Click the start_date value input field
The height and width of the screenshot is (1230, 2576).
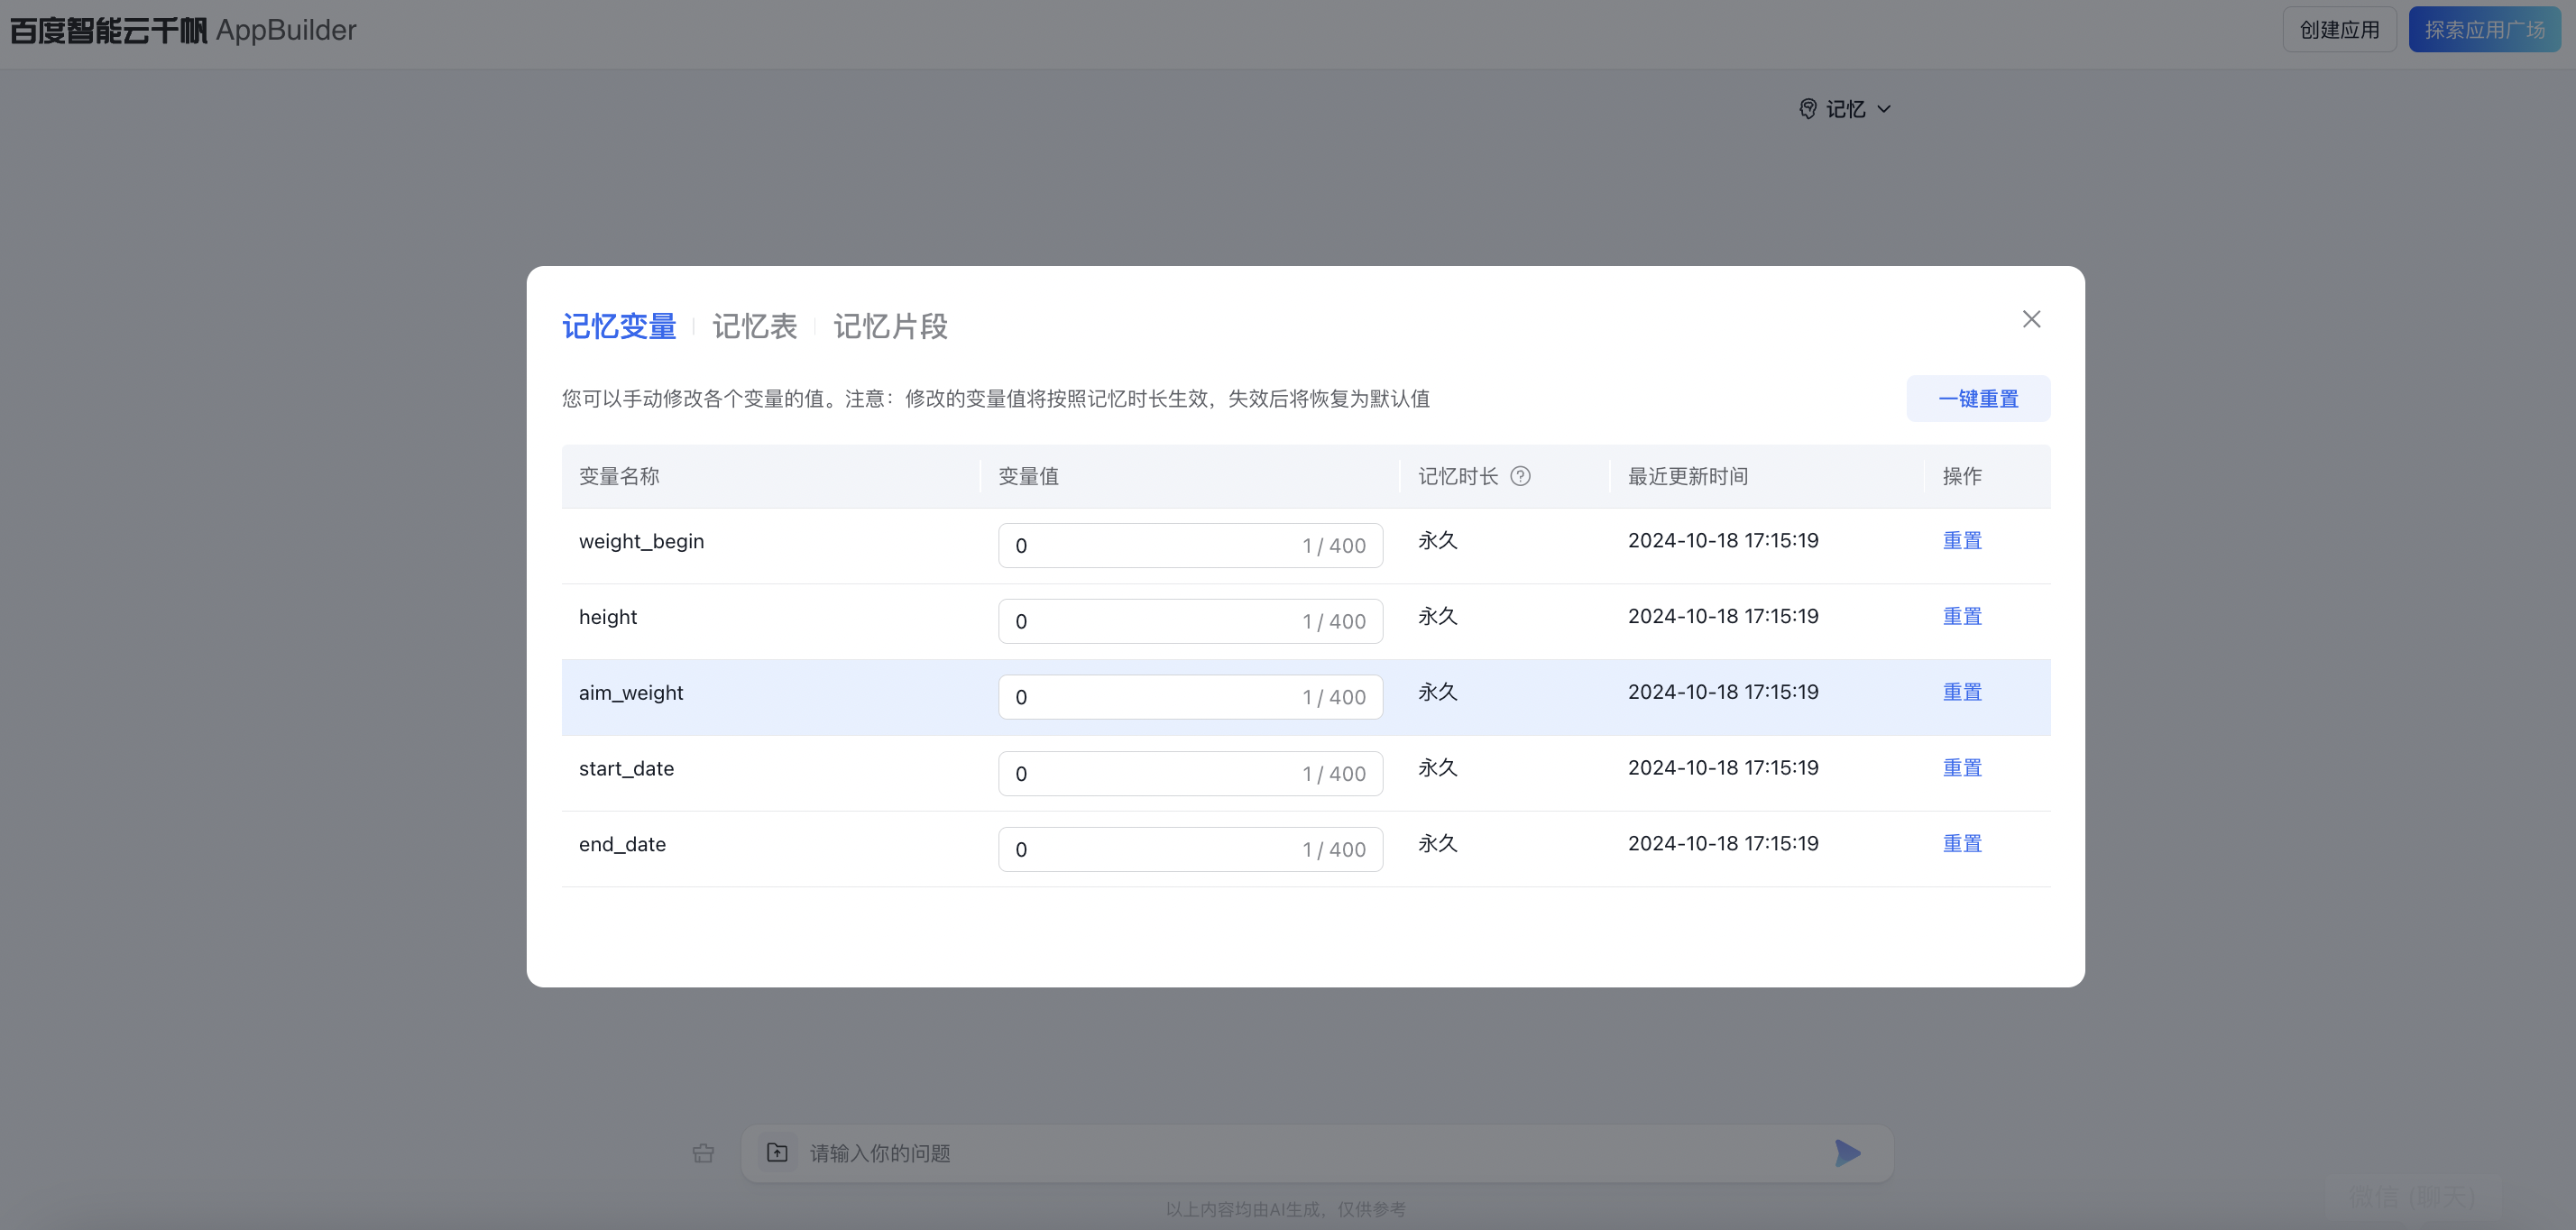point(1190,774)
